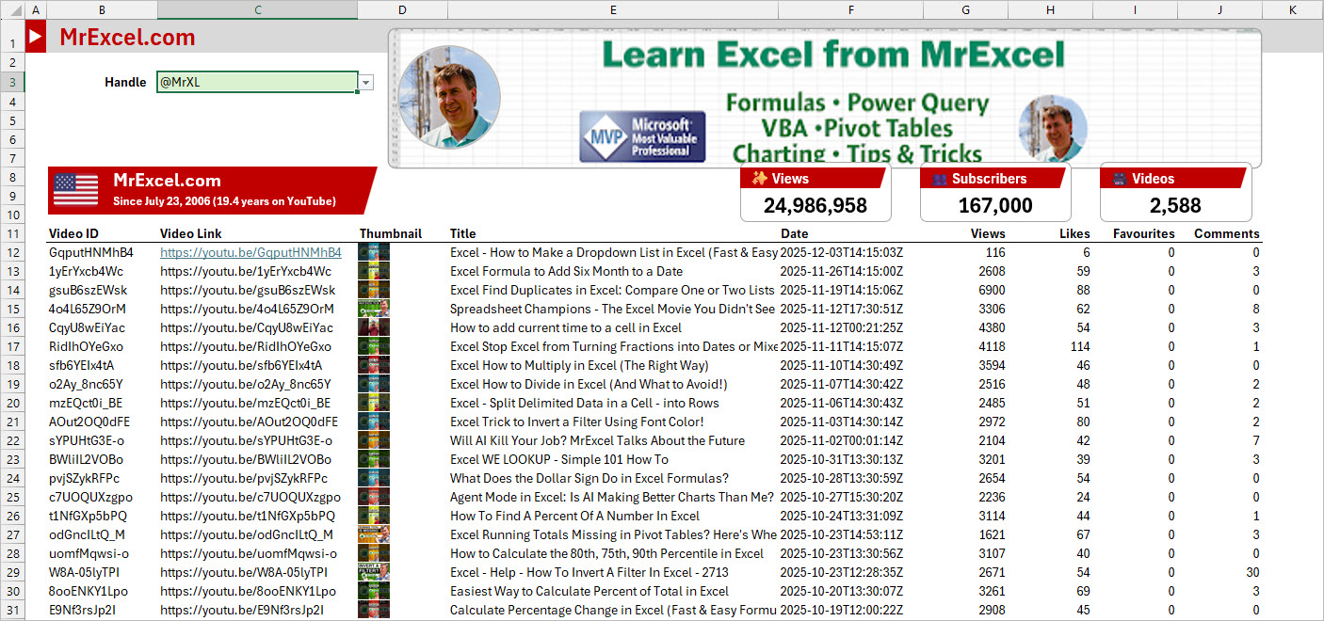Click the Videos card icon
Viewport: 1324px width, 621px height.
(x=1120, y=179)
